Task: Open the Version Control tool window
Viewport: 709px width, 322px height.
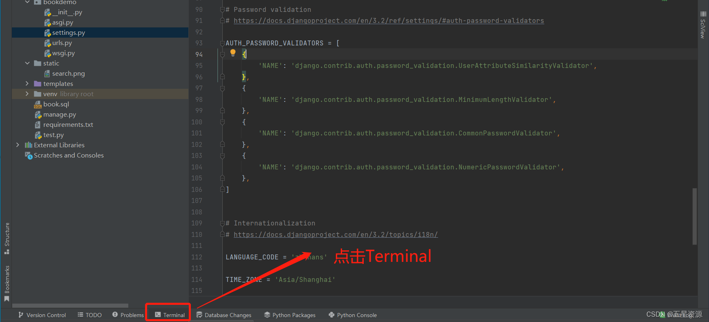Action: [42, 315]
